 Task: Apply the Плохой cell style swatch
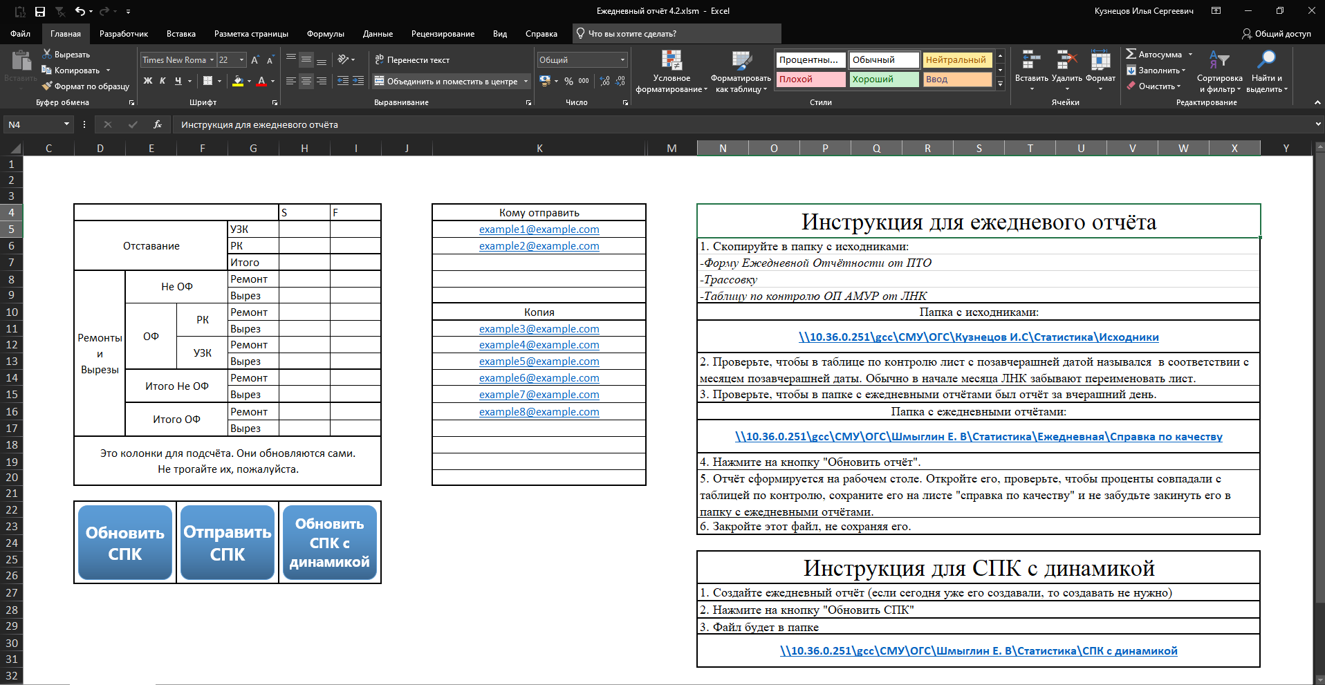click(810, 79)
